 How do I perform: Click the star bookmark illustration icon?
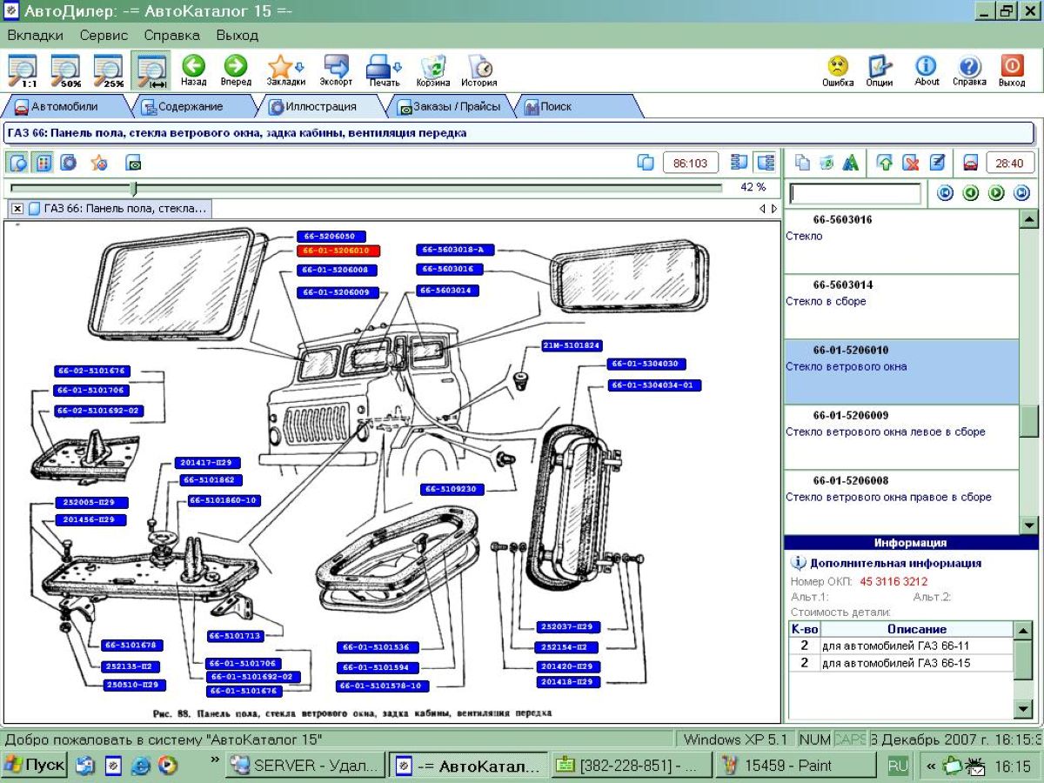click(99, 162)
